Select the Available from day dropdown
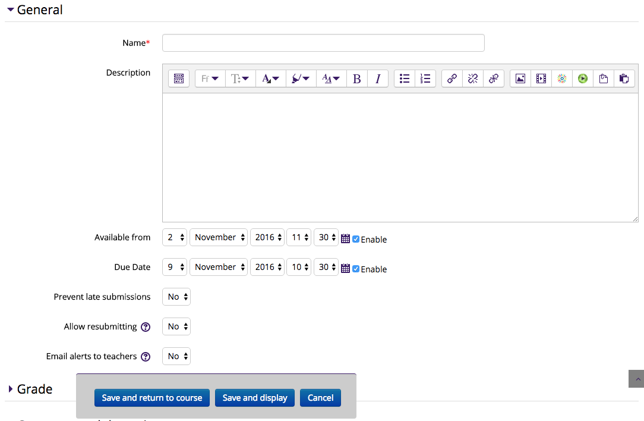Viewport: 644px width, 421px height. (175, 237)
